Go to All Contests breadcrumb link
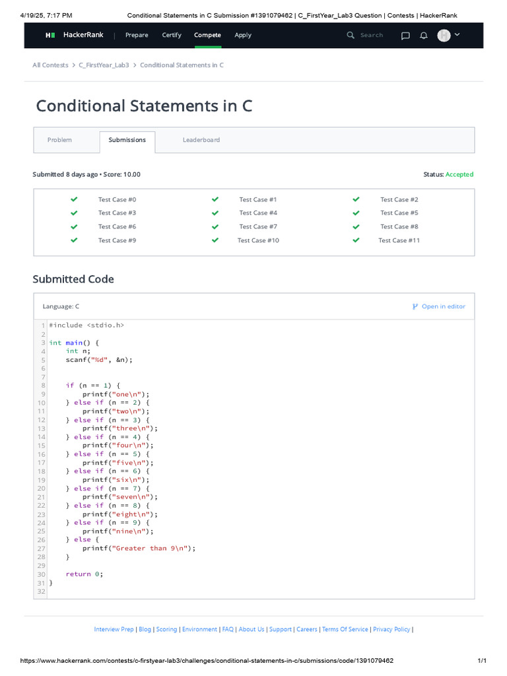The image size is (507, 676). 50,65
